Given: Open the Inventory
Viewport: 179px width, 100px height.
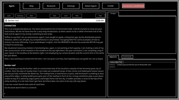Looking at the screenshot, I should pyautogui.click(x=20, y=16).
